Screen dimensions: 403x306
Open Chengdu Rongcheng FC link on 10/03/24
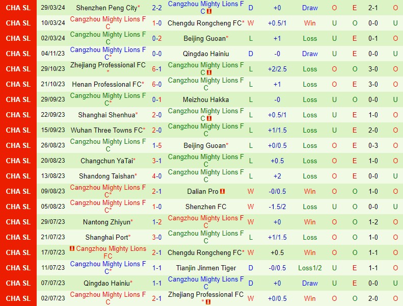click(x=205, y=23)
